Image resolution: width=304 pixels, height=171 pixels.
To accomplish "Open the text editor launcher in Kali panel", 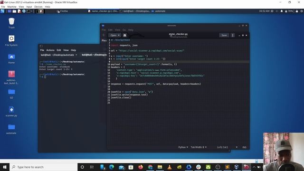I will tap(19, 11).
